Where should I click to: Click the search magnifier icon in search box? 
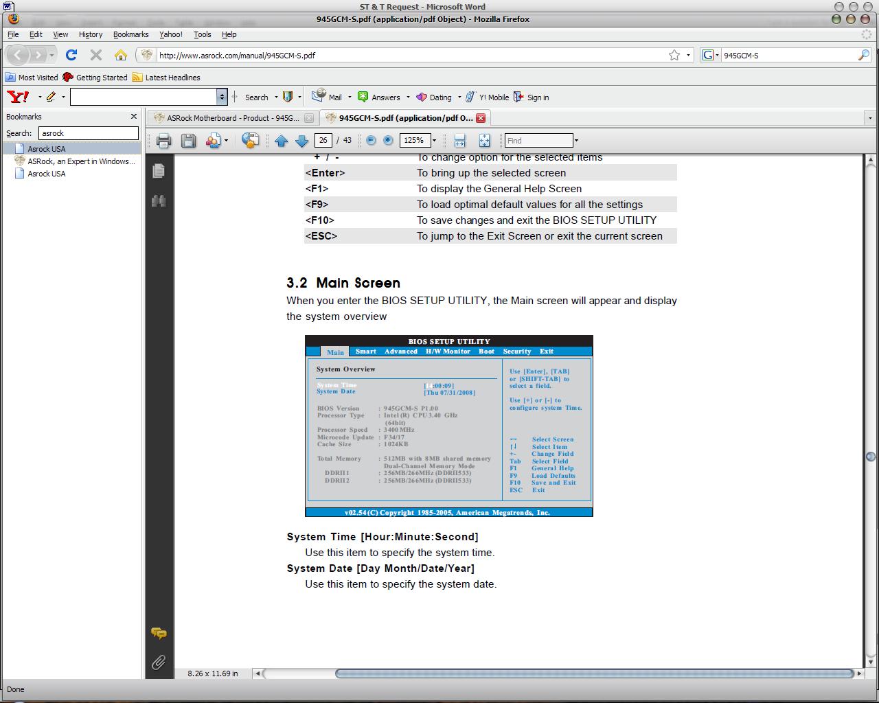[x=863, y=55]
